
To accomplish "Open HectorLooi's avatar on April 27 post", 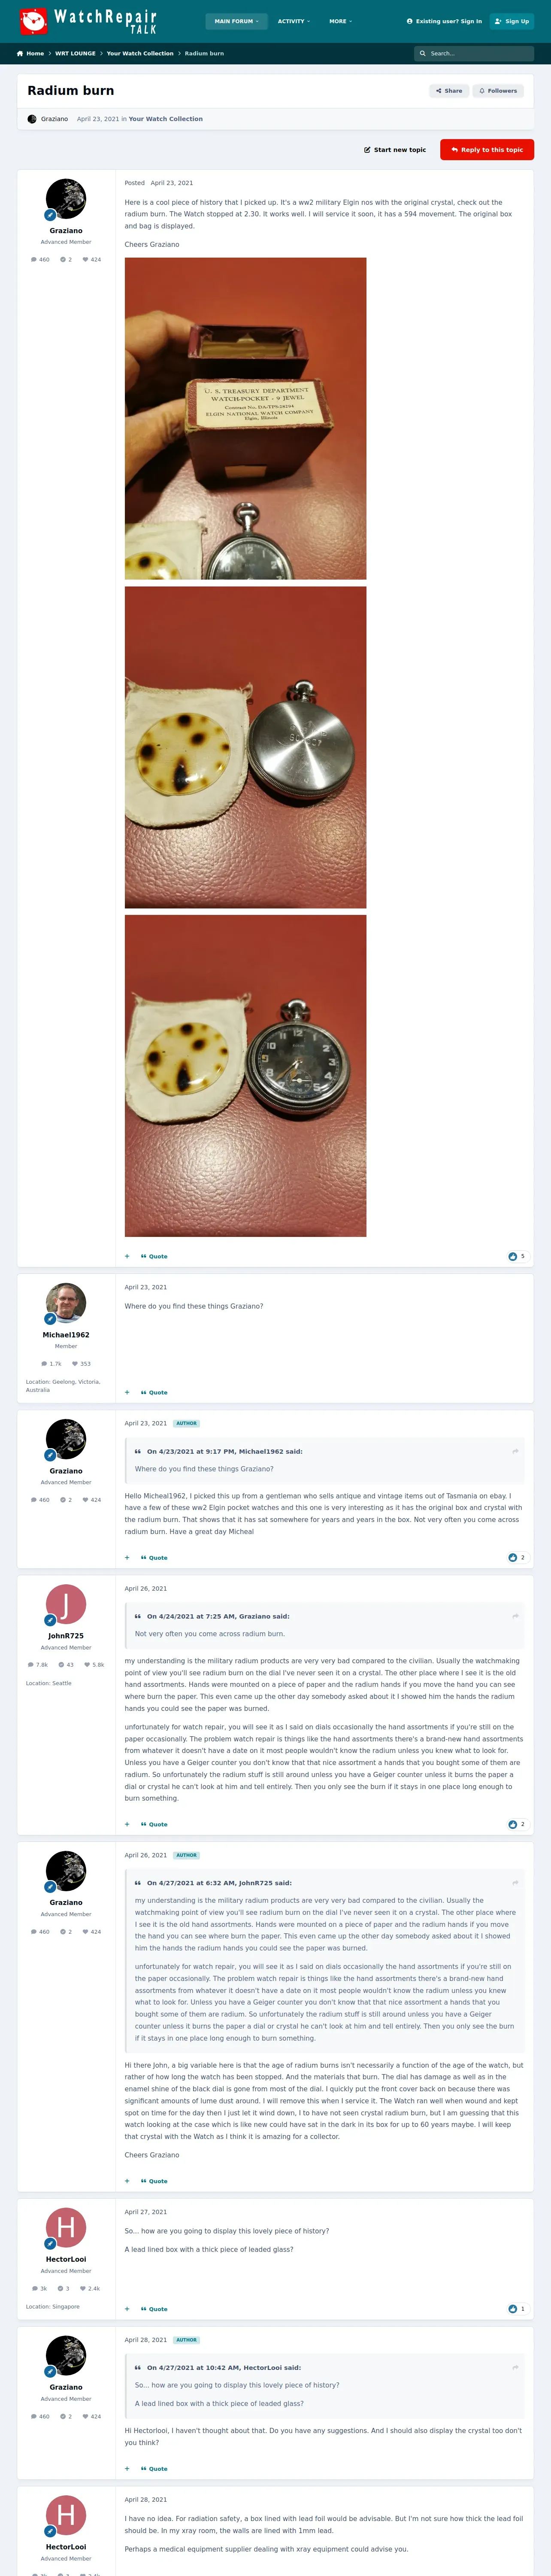I will 66,2227.
